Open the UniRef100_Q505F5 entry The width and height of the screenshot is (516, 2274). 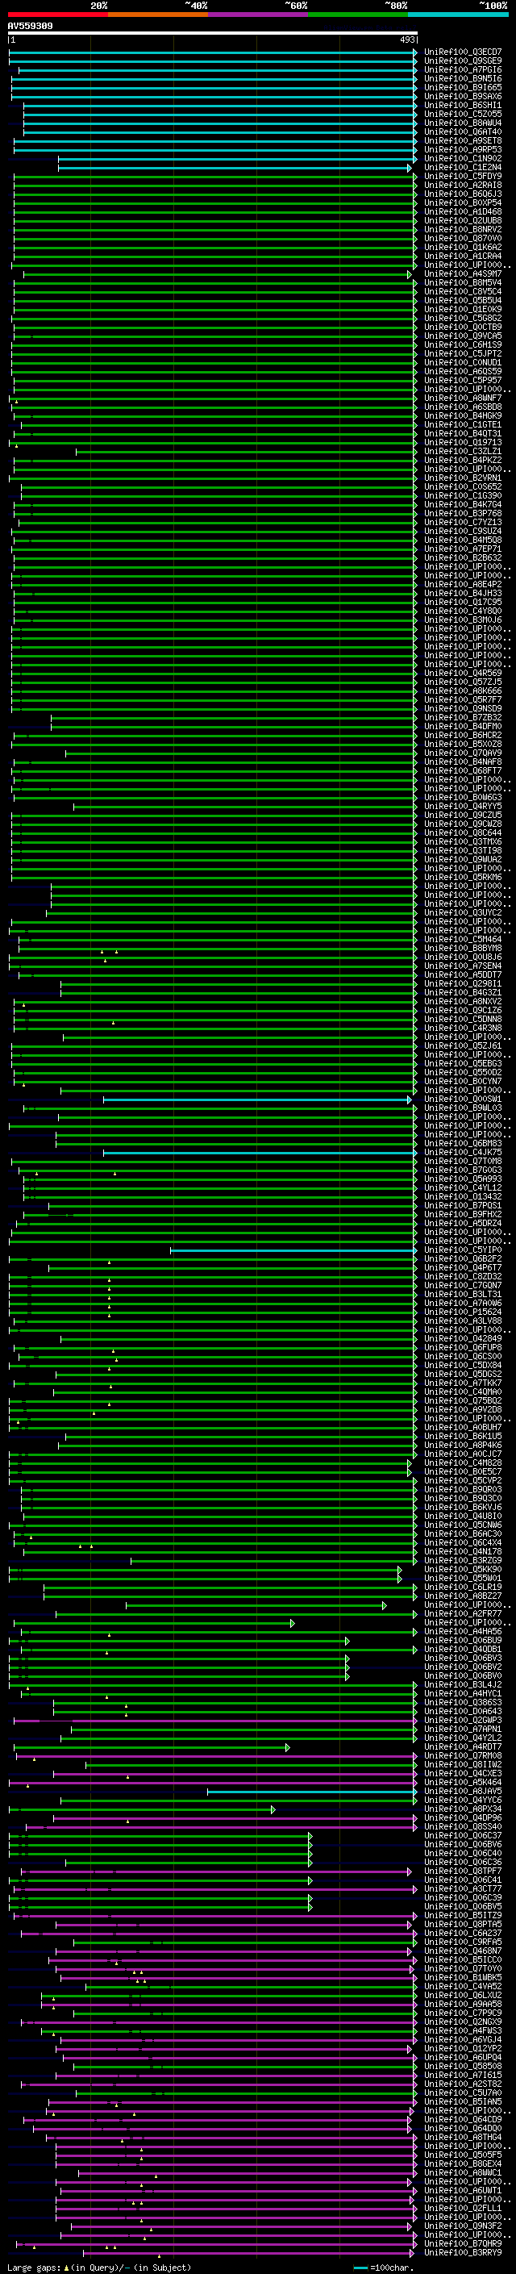coord(462,2155)
